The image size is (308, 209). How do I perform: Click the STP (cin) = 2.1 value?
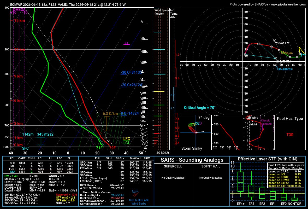(66, 198)
